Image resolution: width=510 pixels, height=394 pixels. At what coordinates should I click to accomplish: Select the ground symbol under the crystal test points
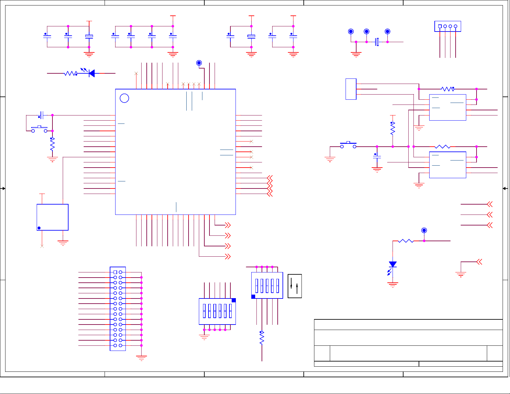pyautogui.click(x=356, y=54)
